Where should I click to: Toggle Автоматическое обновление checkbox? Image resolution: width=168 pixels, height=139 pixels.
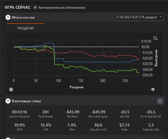click(35, 8)
